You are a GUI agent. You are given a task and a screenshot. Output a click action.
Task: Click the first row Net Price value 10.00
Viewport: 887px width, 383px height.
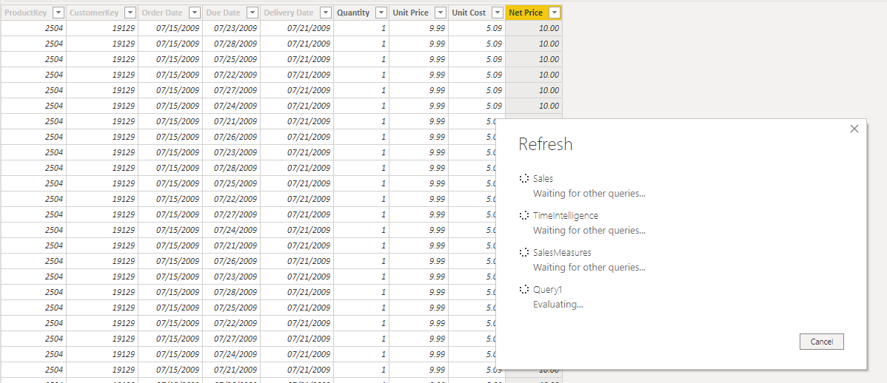click(x=549, y=27)
